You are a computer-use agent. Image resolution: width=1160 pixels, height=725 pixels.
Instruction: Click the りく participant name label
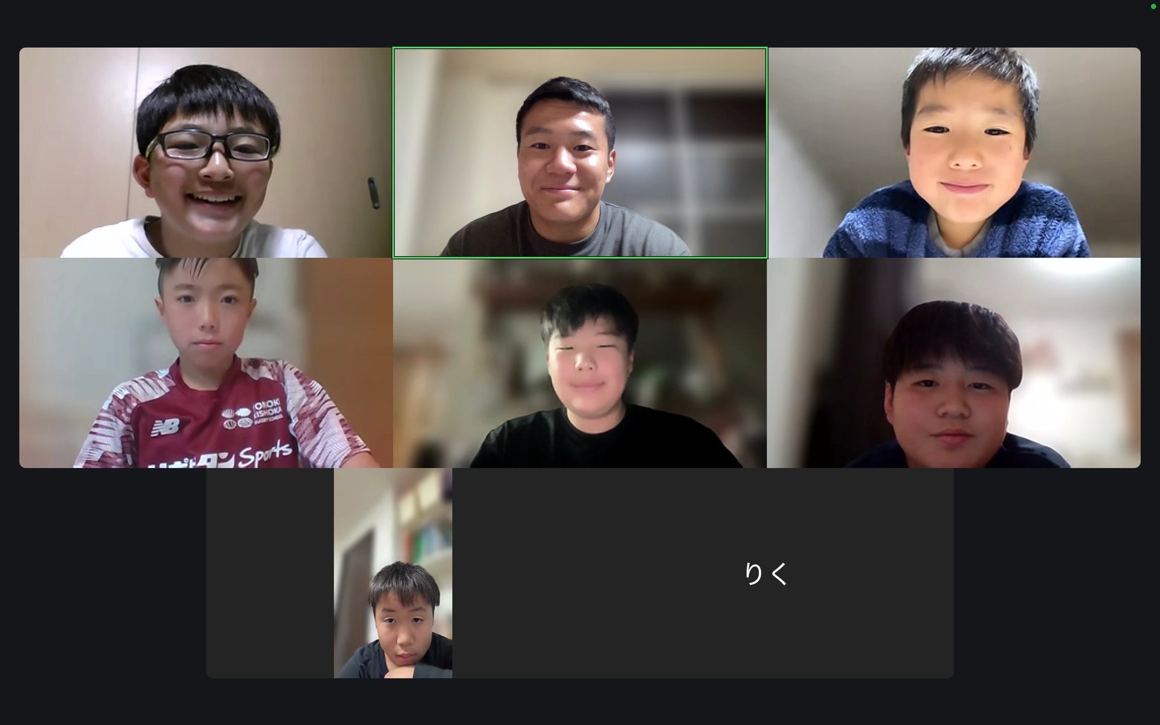click(765, 573)
